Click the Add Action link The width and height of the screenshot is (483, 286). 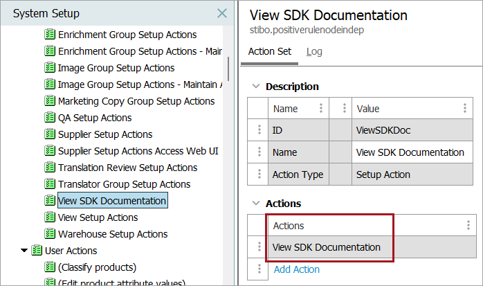click(297, 269)
